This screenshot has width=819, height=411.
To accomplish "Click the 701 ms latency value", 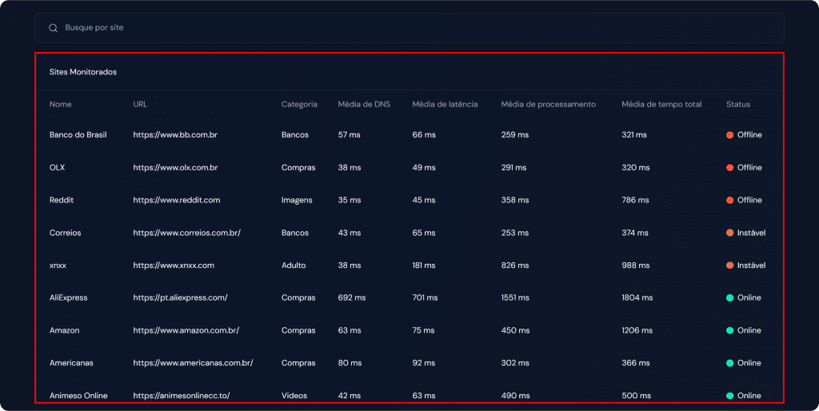I will pyautogui.click(x=425, y=297).
